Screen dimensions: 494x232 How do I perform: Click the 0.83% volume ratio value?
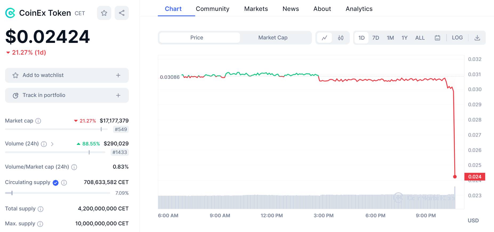(x=121, y=167)
